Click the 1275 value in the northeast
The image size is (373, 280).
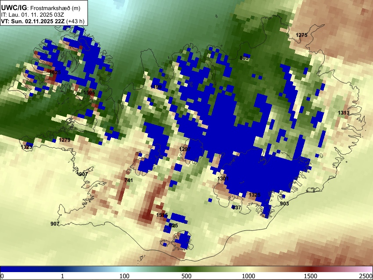pos(301,35)
